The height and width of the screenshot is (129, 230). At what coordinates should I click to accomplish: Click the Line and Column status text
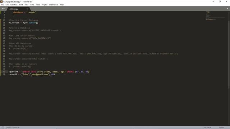pos(12,128)
